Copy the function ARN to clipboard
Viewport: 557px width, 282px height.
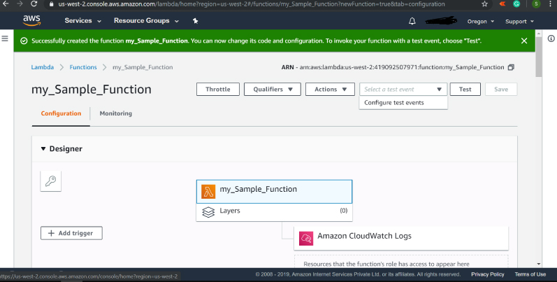511,67
